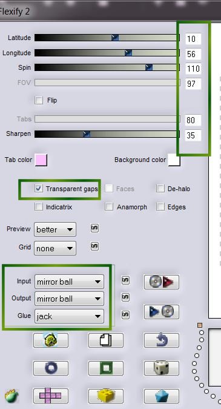Image resolution: width=221 pixels, height=409 pixels.
Task: Enable the Flip checkbox
Action: coord(39,100)
